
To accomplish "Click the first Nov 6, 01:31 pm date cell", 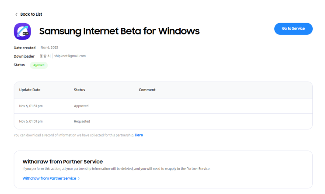I will click(31, 106).
